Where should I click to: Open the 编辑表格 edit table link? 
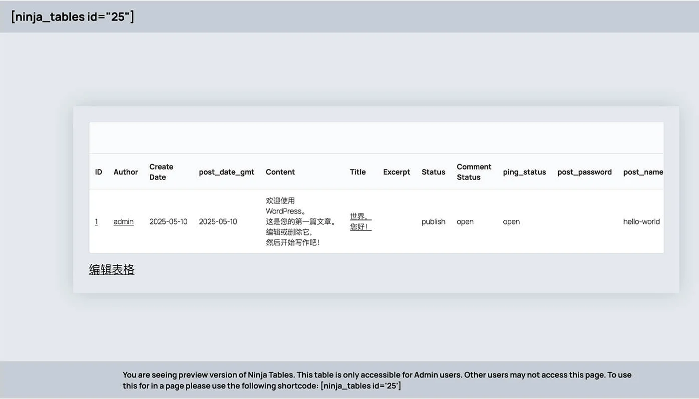point(111,269)
